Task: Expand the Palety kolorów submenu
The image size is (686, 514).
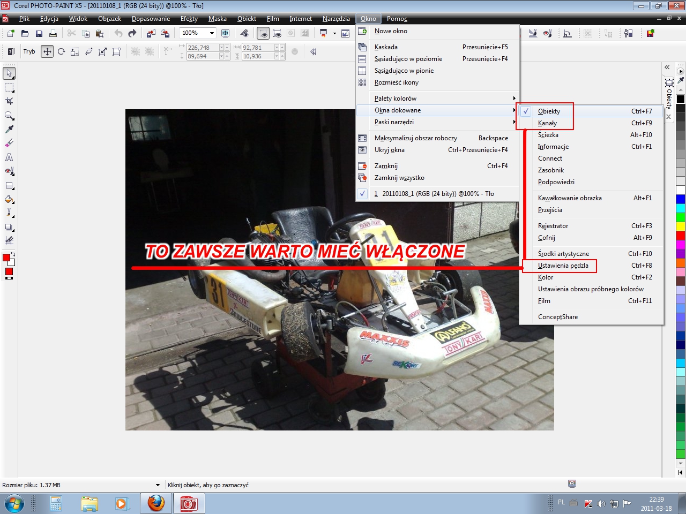Action: tap(396, 99)
